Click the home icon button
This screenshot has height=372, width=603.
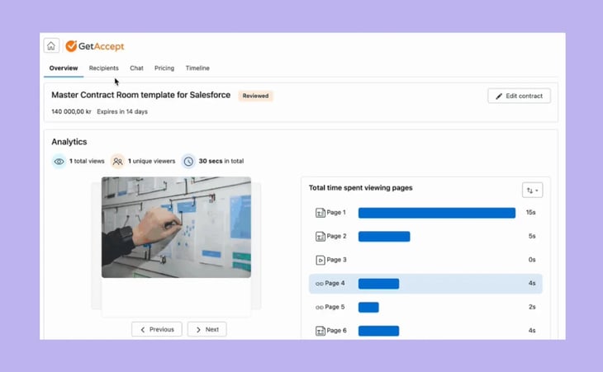[x=51, y=46]
